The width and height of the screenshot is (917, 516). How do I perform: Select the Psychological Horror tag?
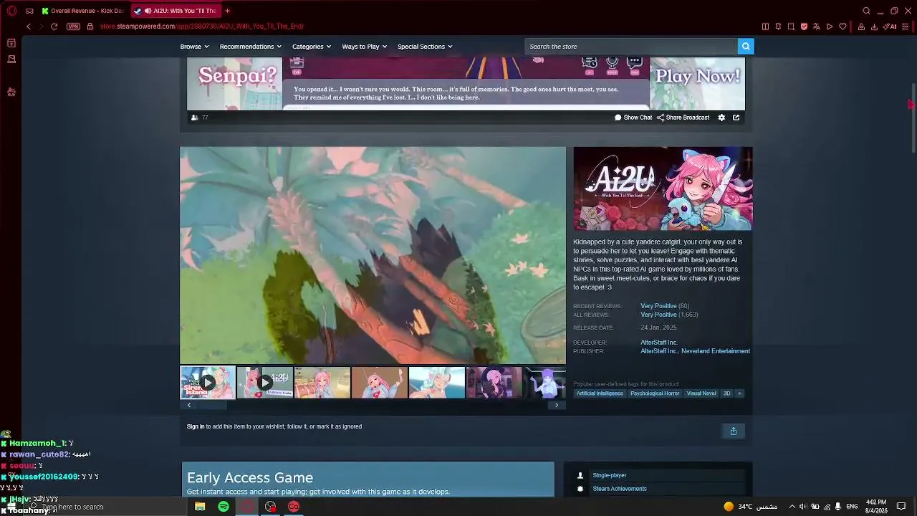pyautogui.click(x=655, y=393)
